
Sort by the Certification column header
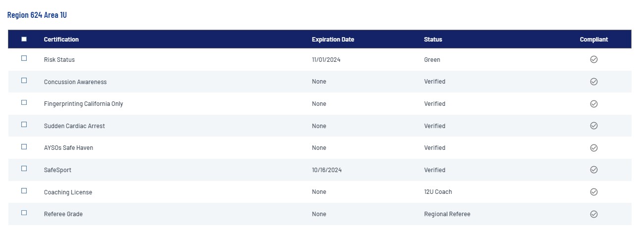[61, 40]
